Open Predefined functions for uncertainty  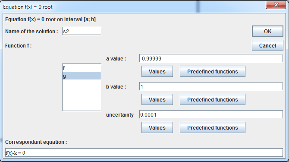coord(213,127)
